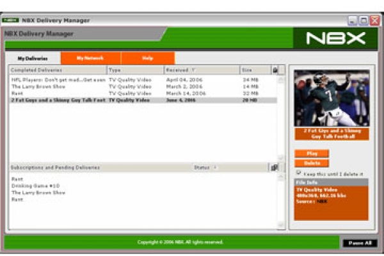Open the My Deliveries tab
This screenshot has width=384, height=256.
click(x=33, y=58)
